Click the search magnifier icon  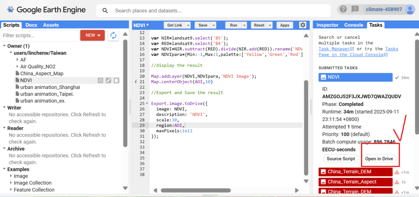[x=105, y=11]
